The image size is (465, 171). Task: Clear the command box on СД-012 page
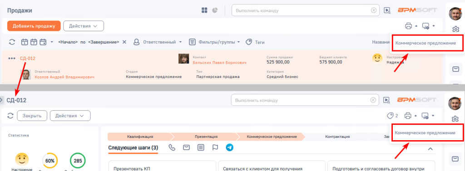(x=373, y=100)
